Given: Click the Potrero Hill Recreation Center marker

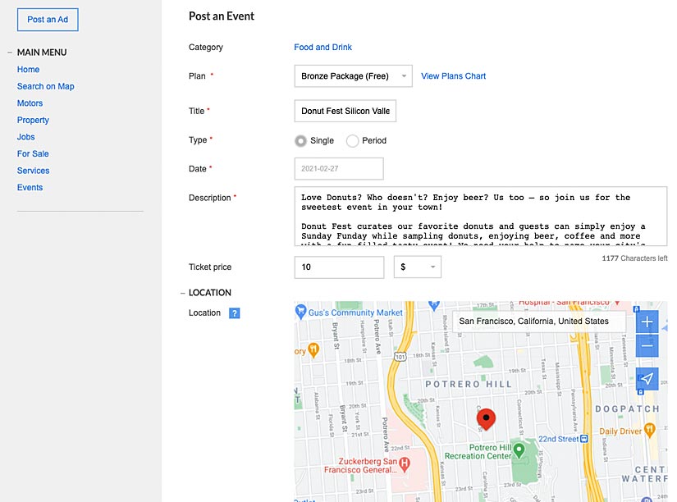Looking at the screenshot, I should click(x=519, y=451).
